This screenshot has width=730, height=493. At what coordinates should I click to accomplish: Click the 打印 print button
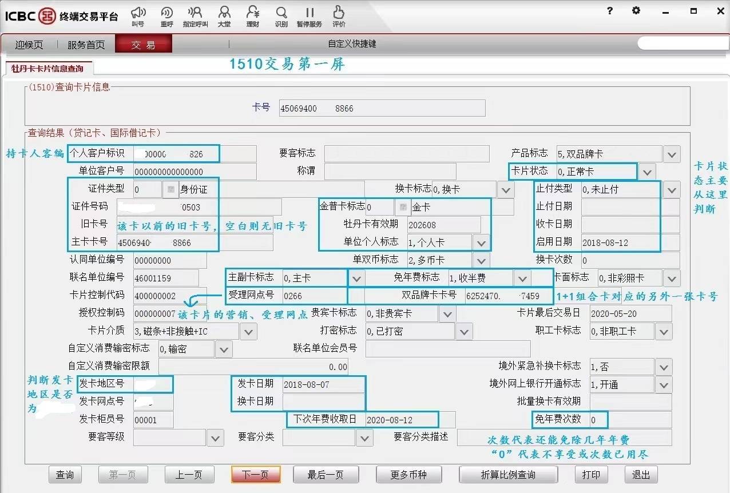pyautogui.click(x=592, y=475)
